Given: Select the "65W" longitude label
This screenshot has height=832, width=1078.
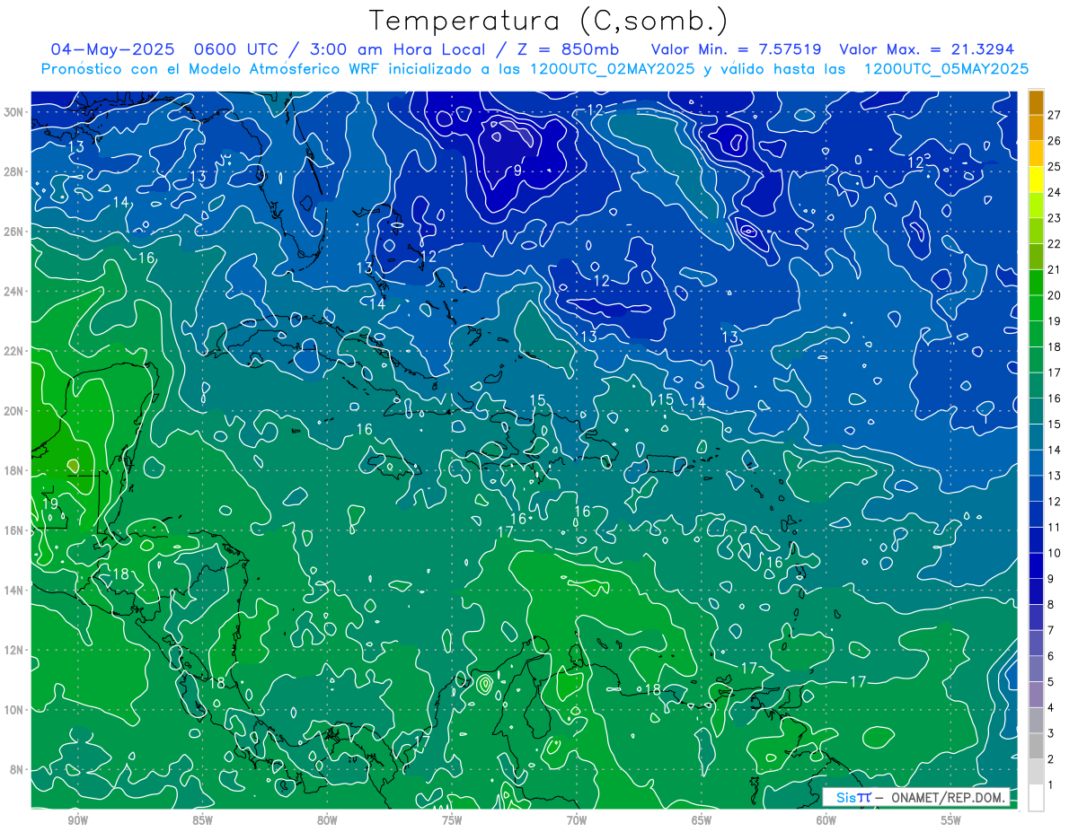Looking at the screenshot, I should pos(702,821).
